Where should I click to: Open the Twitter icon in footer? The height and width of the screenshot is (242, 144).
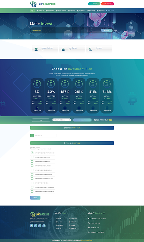pos(36,226)
